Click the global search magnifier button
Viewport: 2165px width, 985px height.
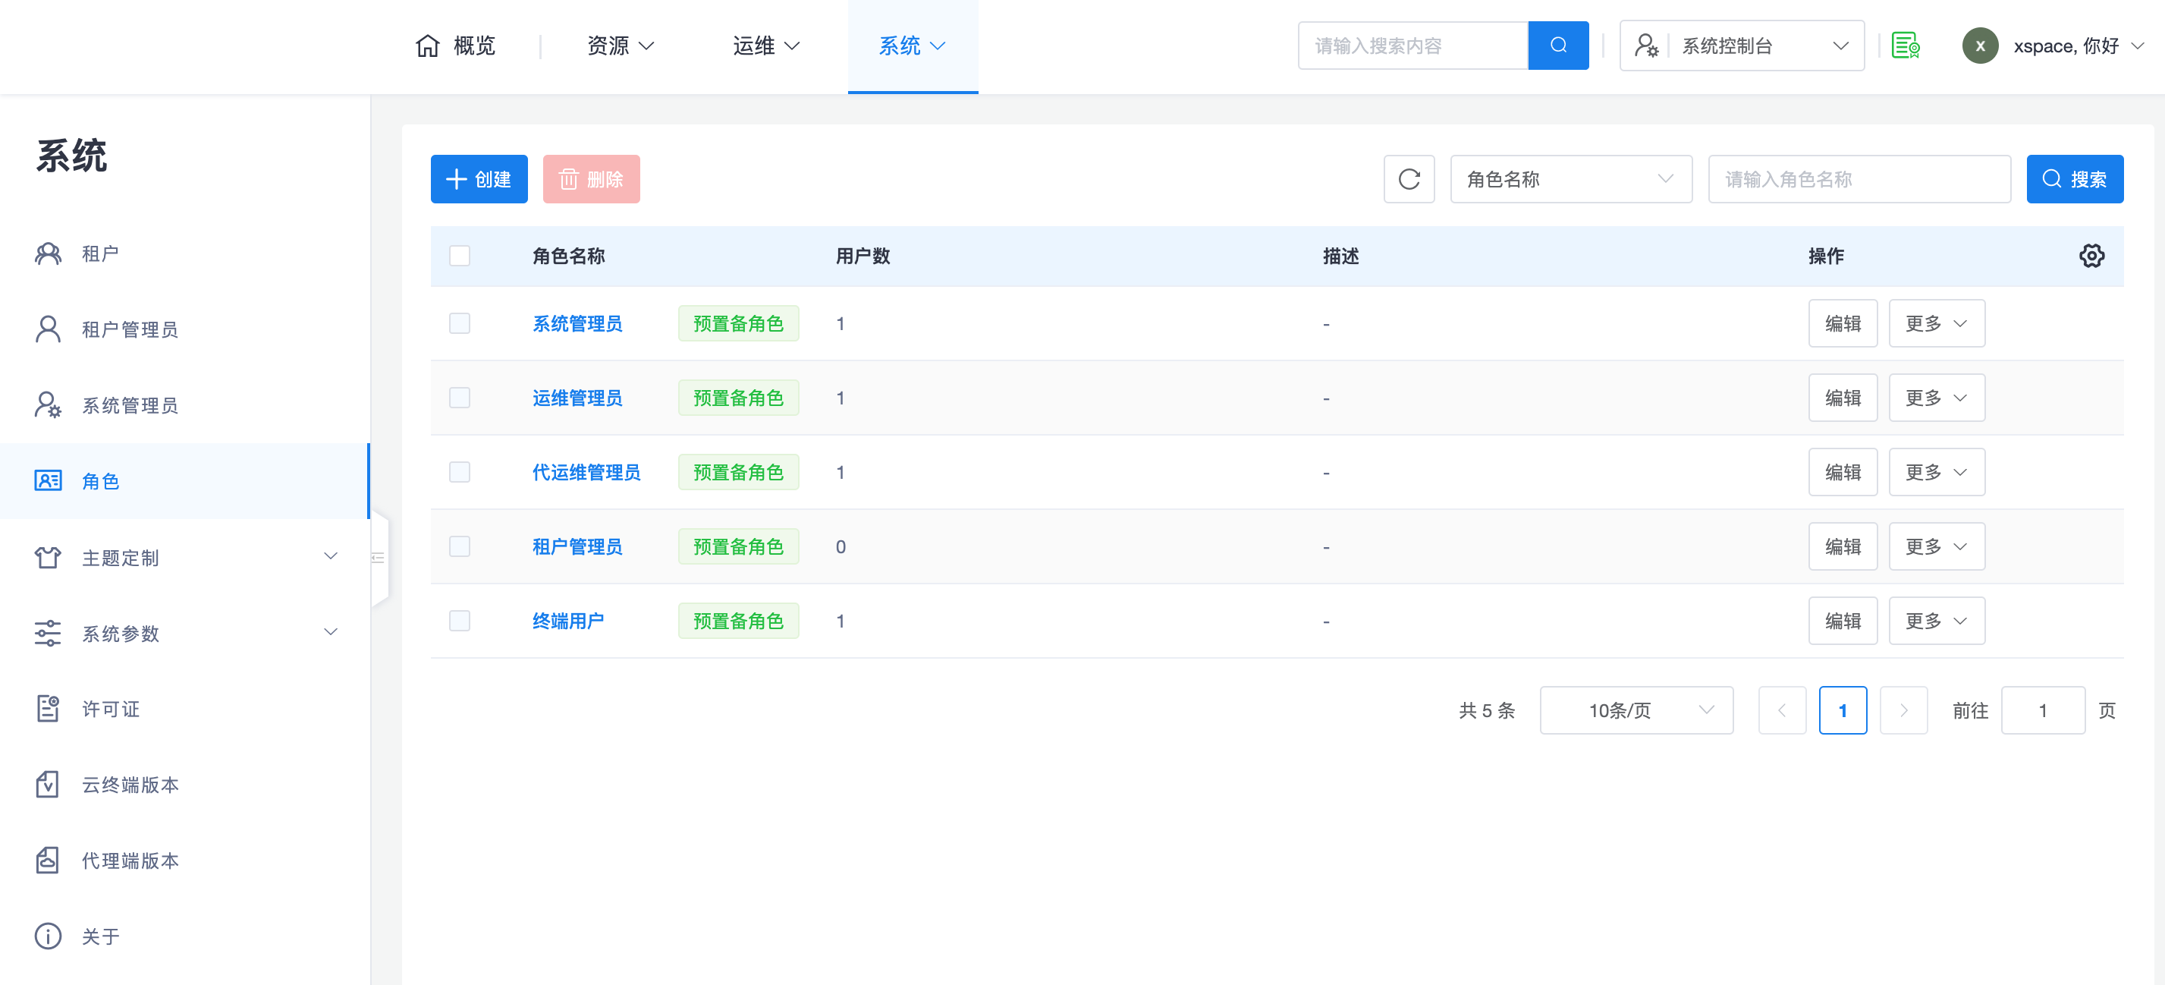(1558, 46)
